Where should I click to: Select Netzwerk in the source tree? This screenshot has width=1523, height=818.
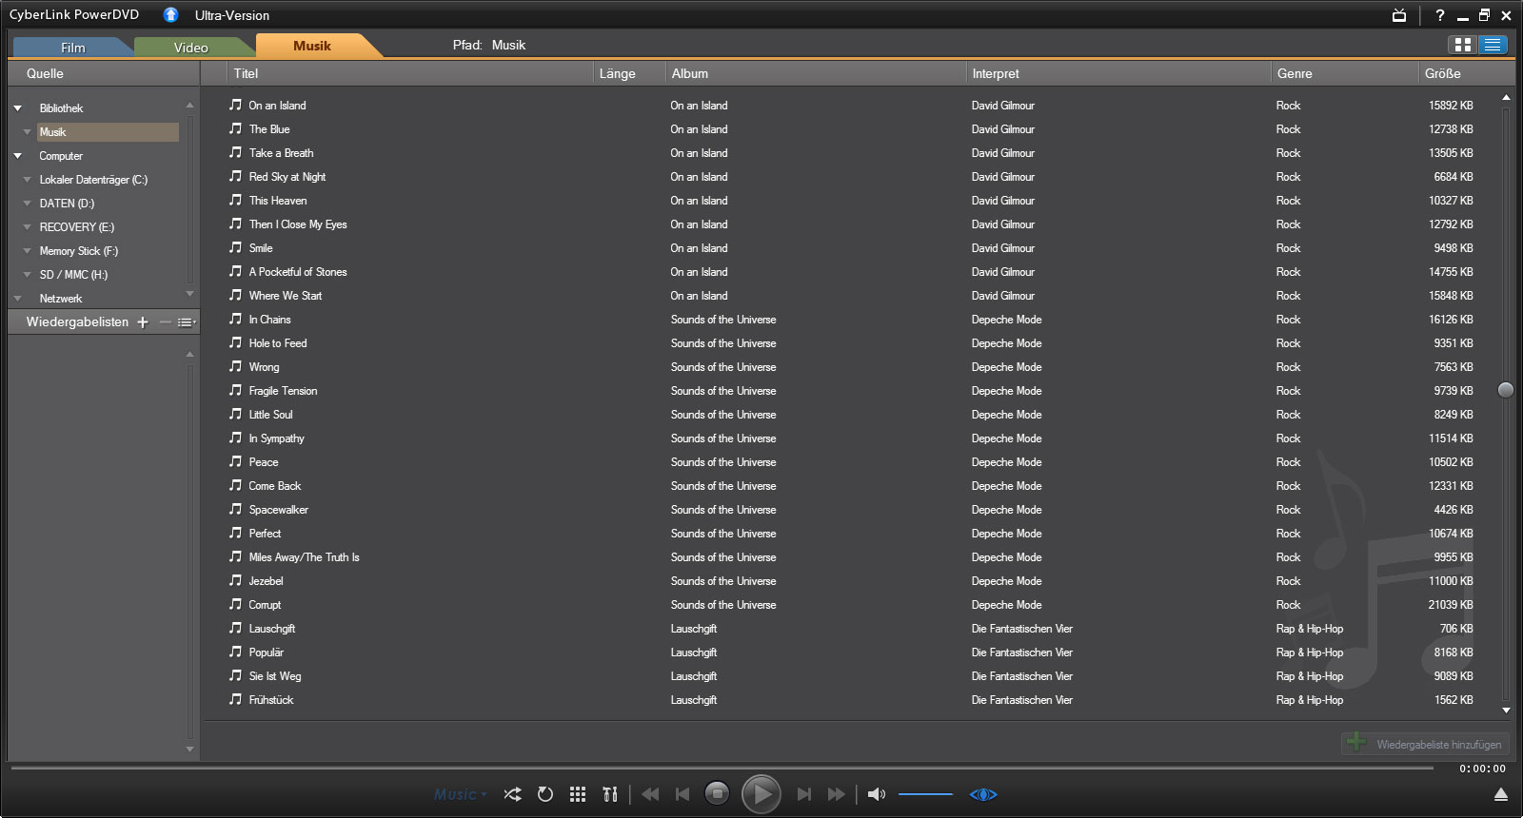tap(61, 299)
